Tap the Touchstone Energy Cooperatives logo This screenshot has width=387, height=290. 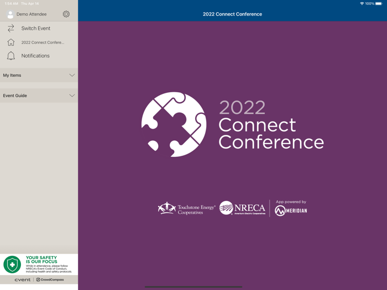click(186, 208)
